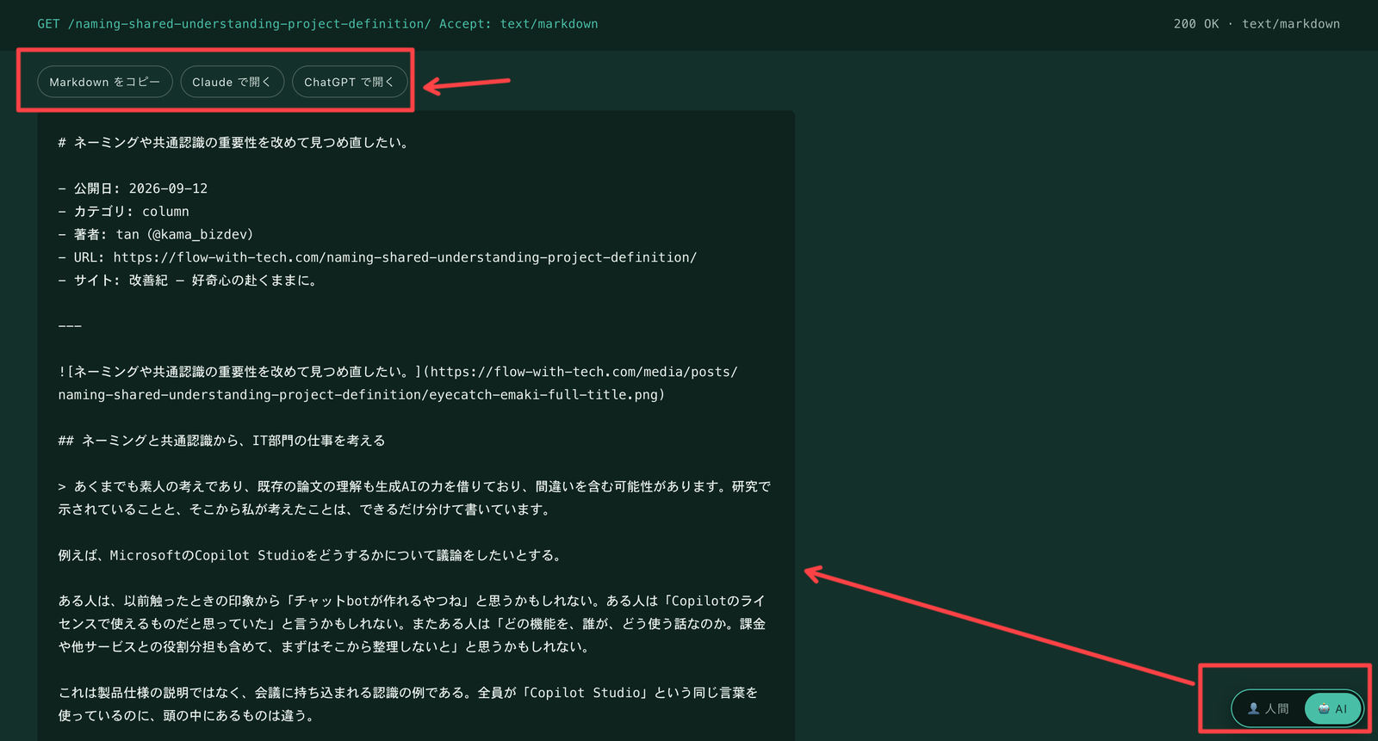Click the paragraph starting ある人は、以前触った
Viewport: 1378px width, 741px height.
412,624
